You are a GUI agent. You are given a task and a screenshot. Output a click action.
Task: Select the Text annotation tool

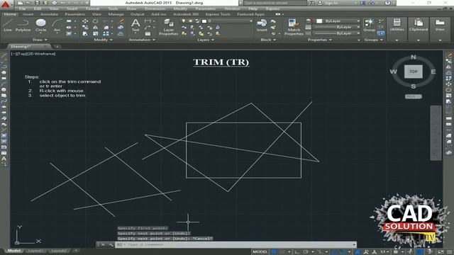click(135, 25)
